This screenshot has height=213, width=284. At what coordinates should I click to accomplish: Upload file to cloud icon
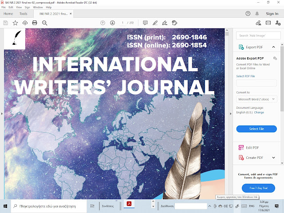tap(25, 23)
